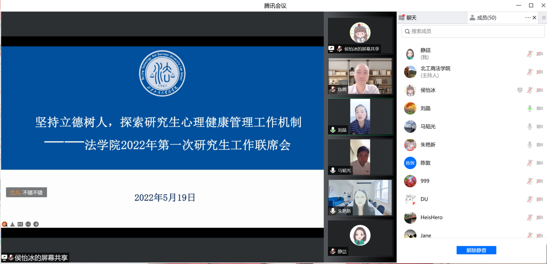Viewport: 547px width, 264px height.
Task: Toggle 马韬光's camera icon in list
Action: pyautogui.click(x=540, y=126)
